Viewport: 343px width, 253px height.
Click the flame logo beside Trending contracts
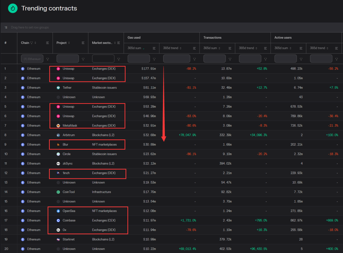click(x=13, y=8)
